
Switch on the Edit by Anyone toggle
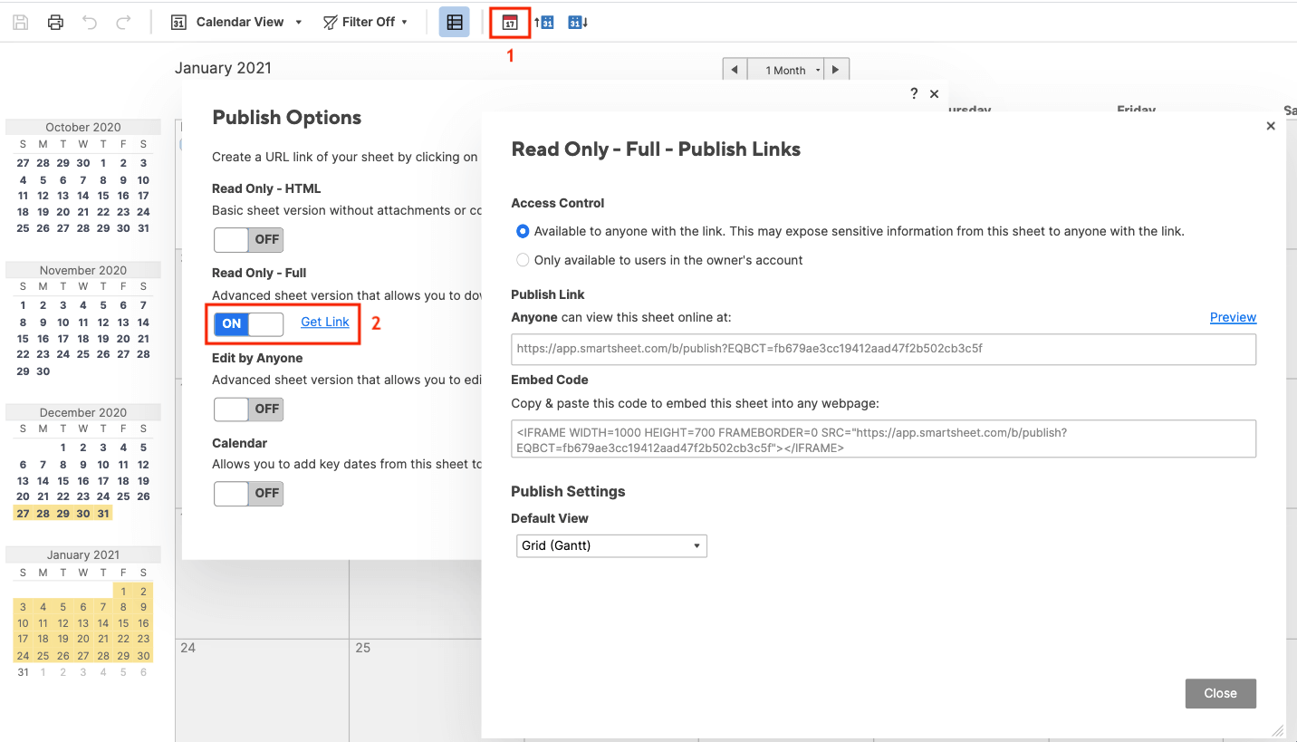249,409
